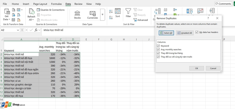Open the Get Data menu
Viewport: 235px width, 109px height.
(x=6, y=14)
